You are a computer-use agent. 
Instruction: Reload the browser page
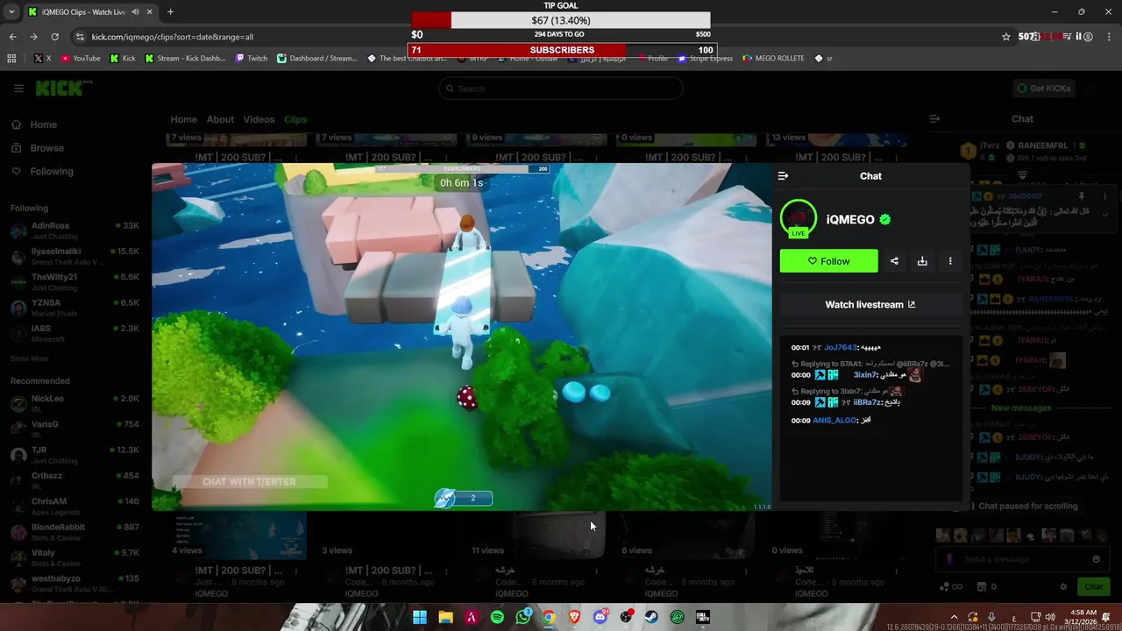coord(55,37)
